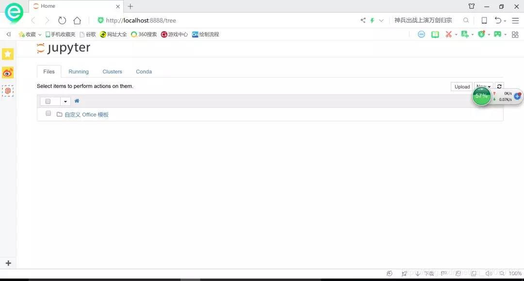Open the 360搜索 bookmark

144,34
